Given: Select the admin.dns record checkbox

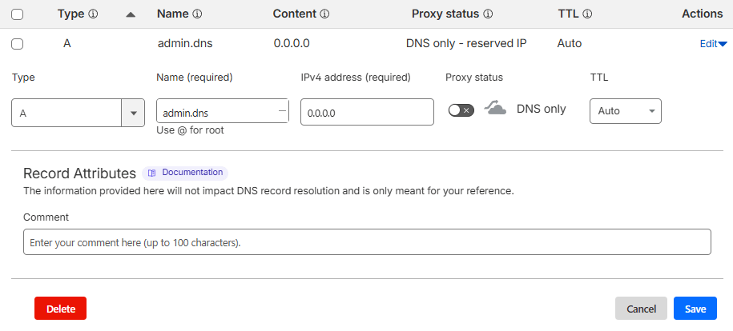Looking at the screenshot, I should 18,44.
